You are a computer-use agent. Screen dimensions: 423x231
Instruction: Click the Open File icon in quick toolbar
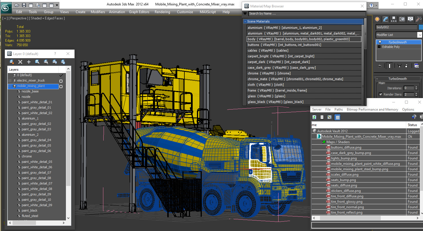[17, 5]
